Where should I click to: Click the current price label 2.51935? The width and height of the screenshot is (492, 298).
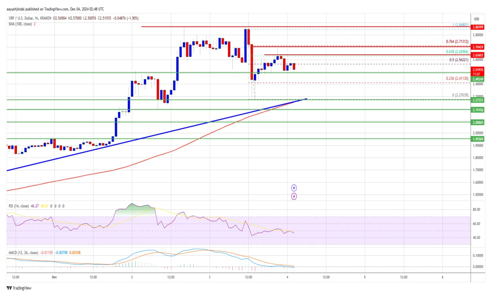pyautogui.click(x=478, y=70)
